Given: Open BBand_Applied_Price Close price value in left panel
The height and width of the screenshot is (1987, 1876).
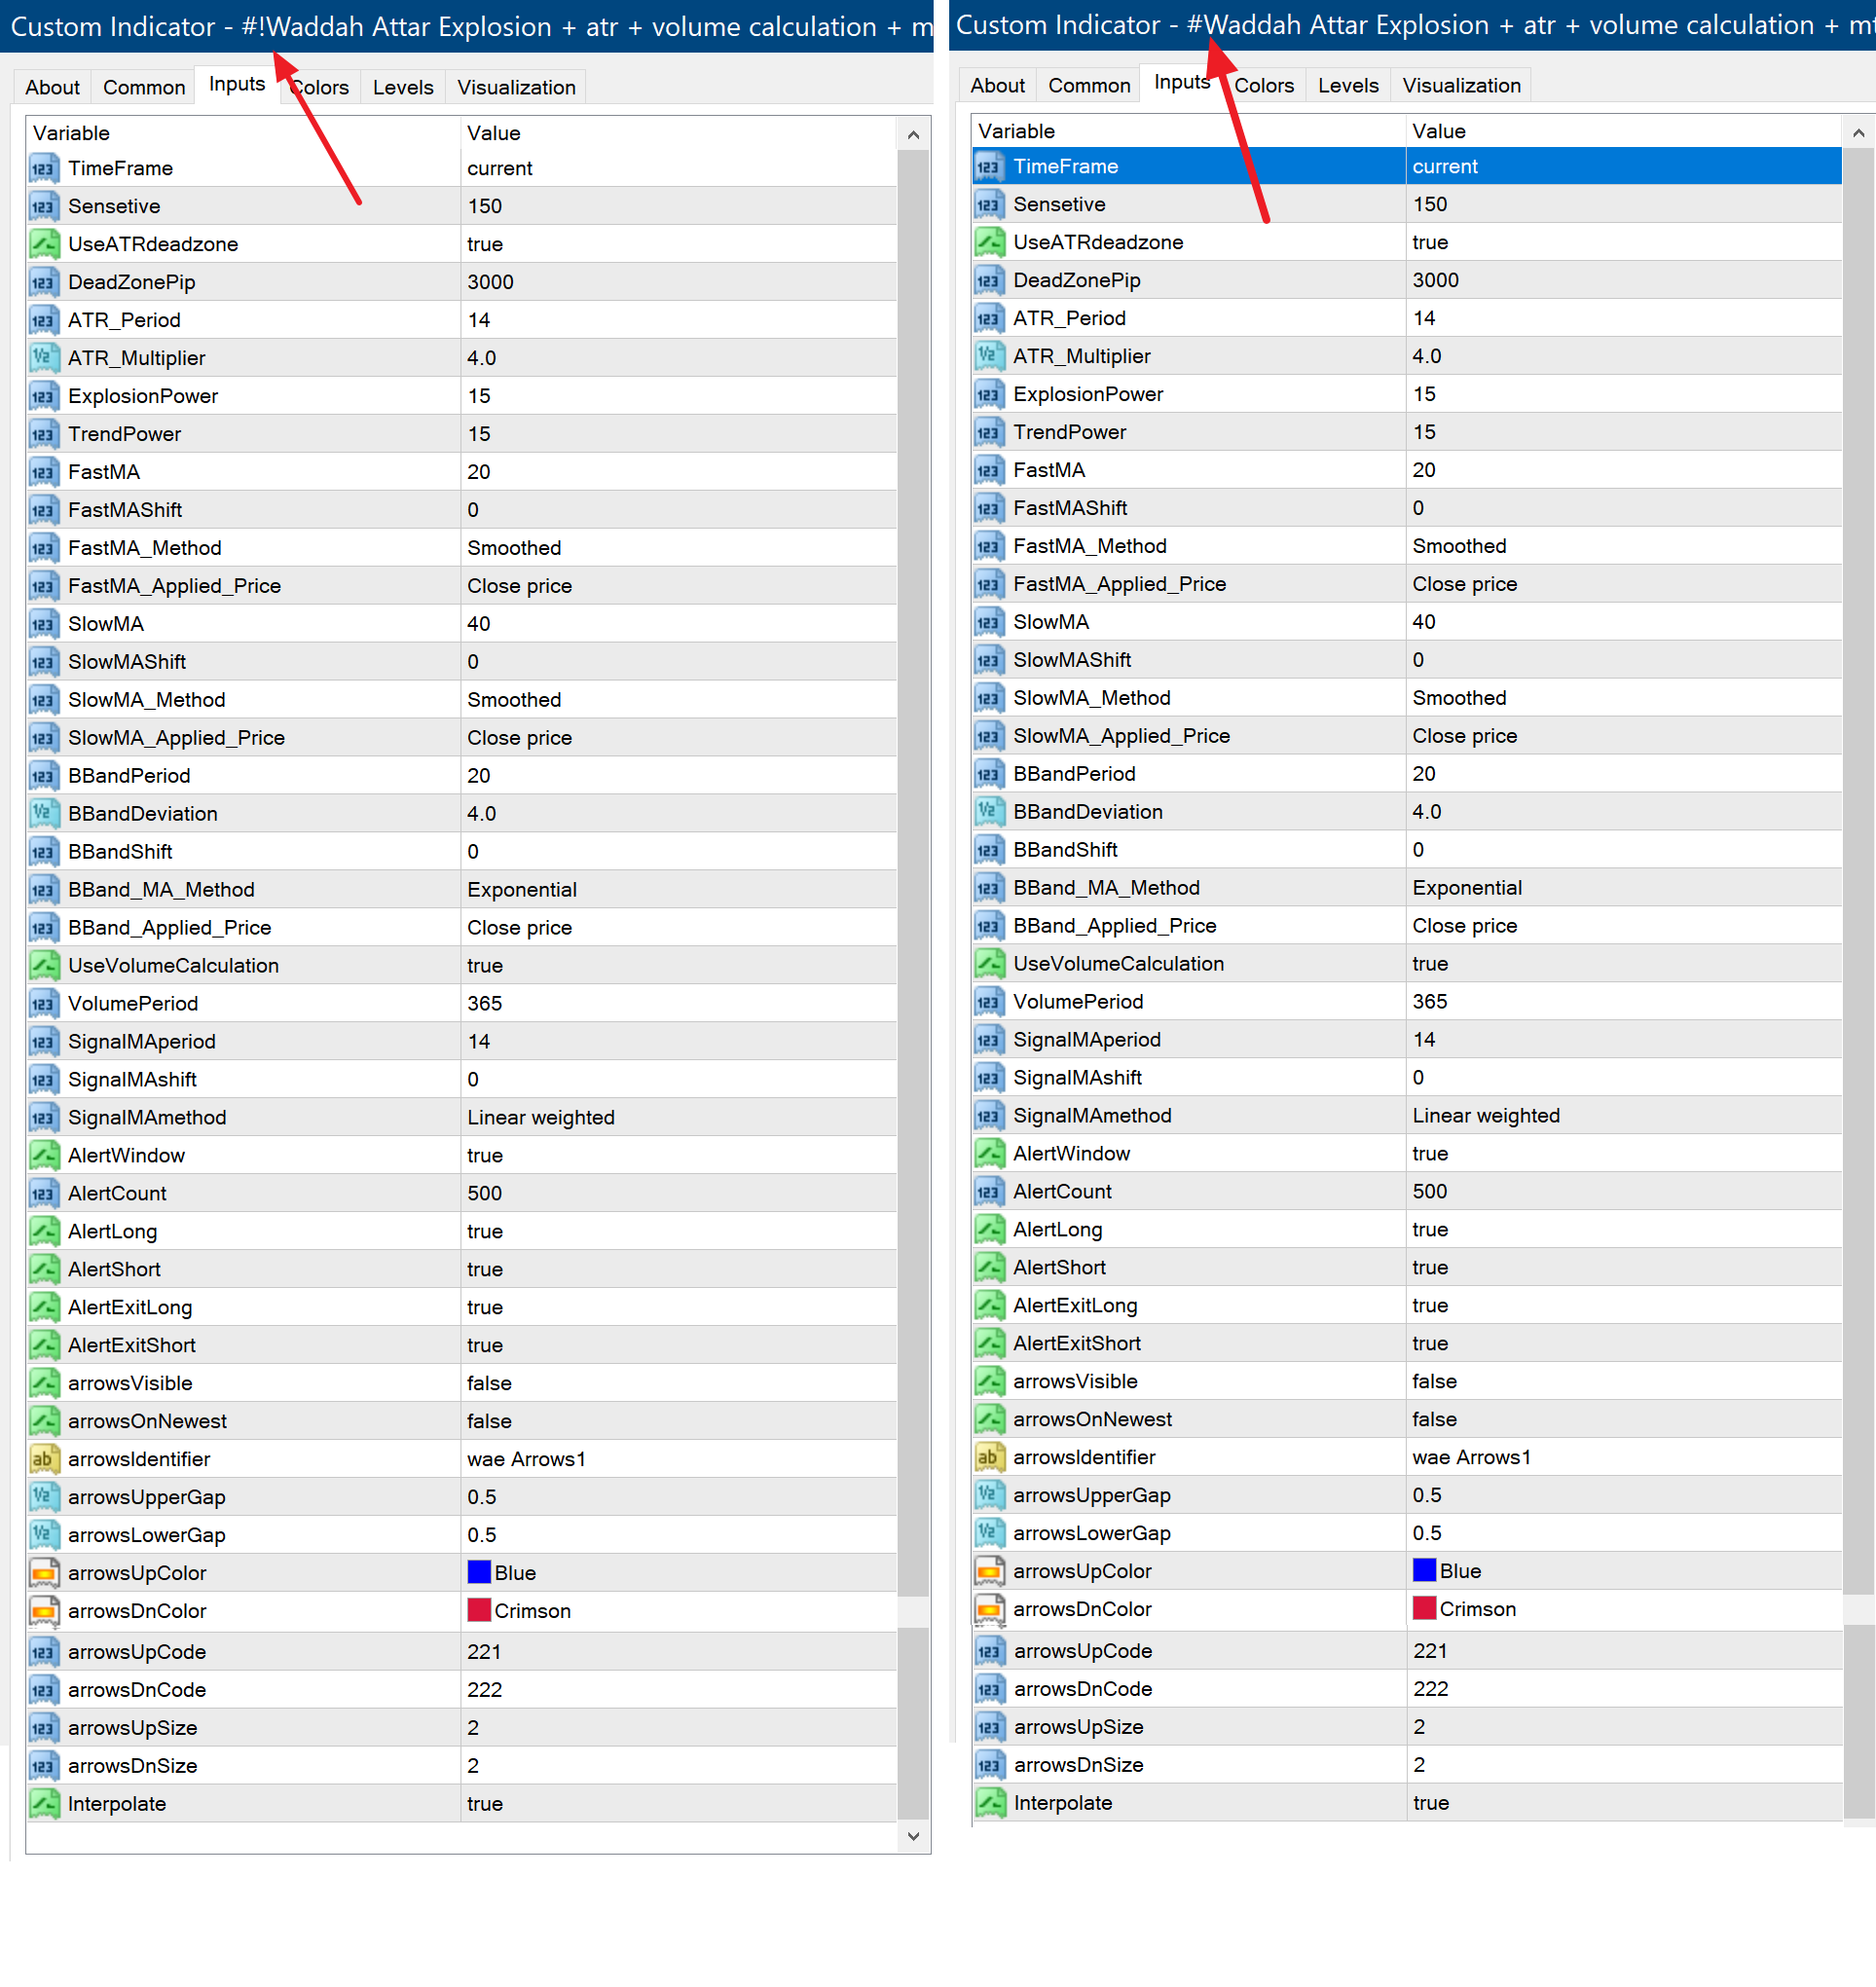Looking at the screenshot, I should [x=519, y=927].
